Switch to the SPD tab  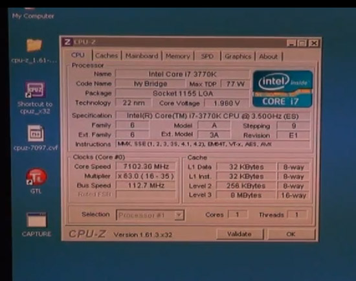(207, 56)
